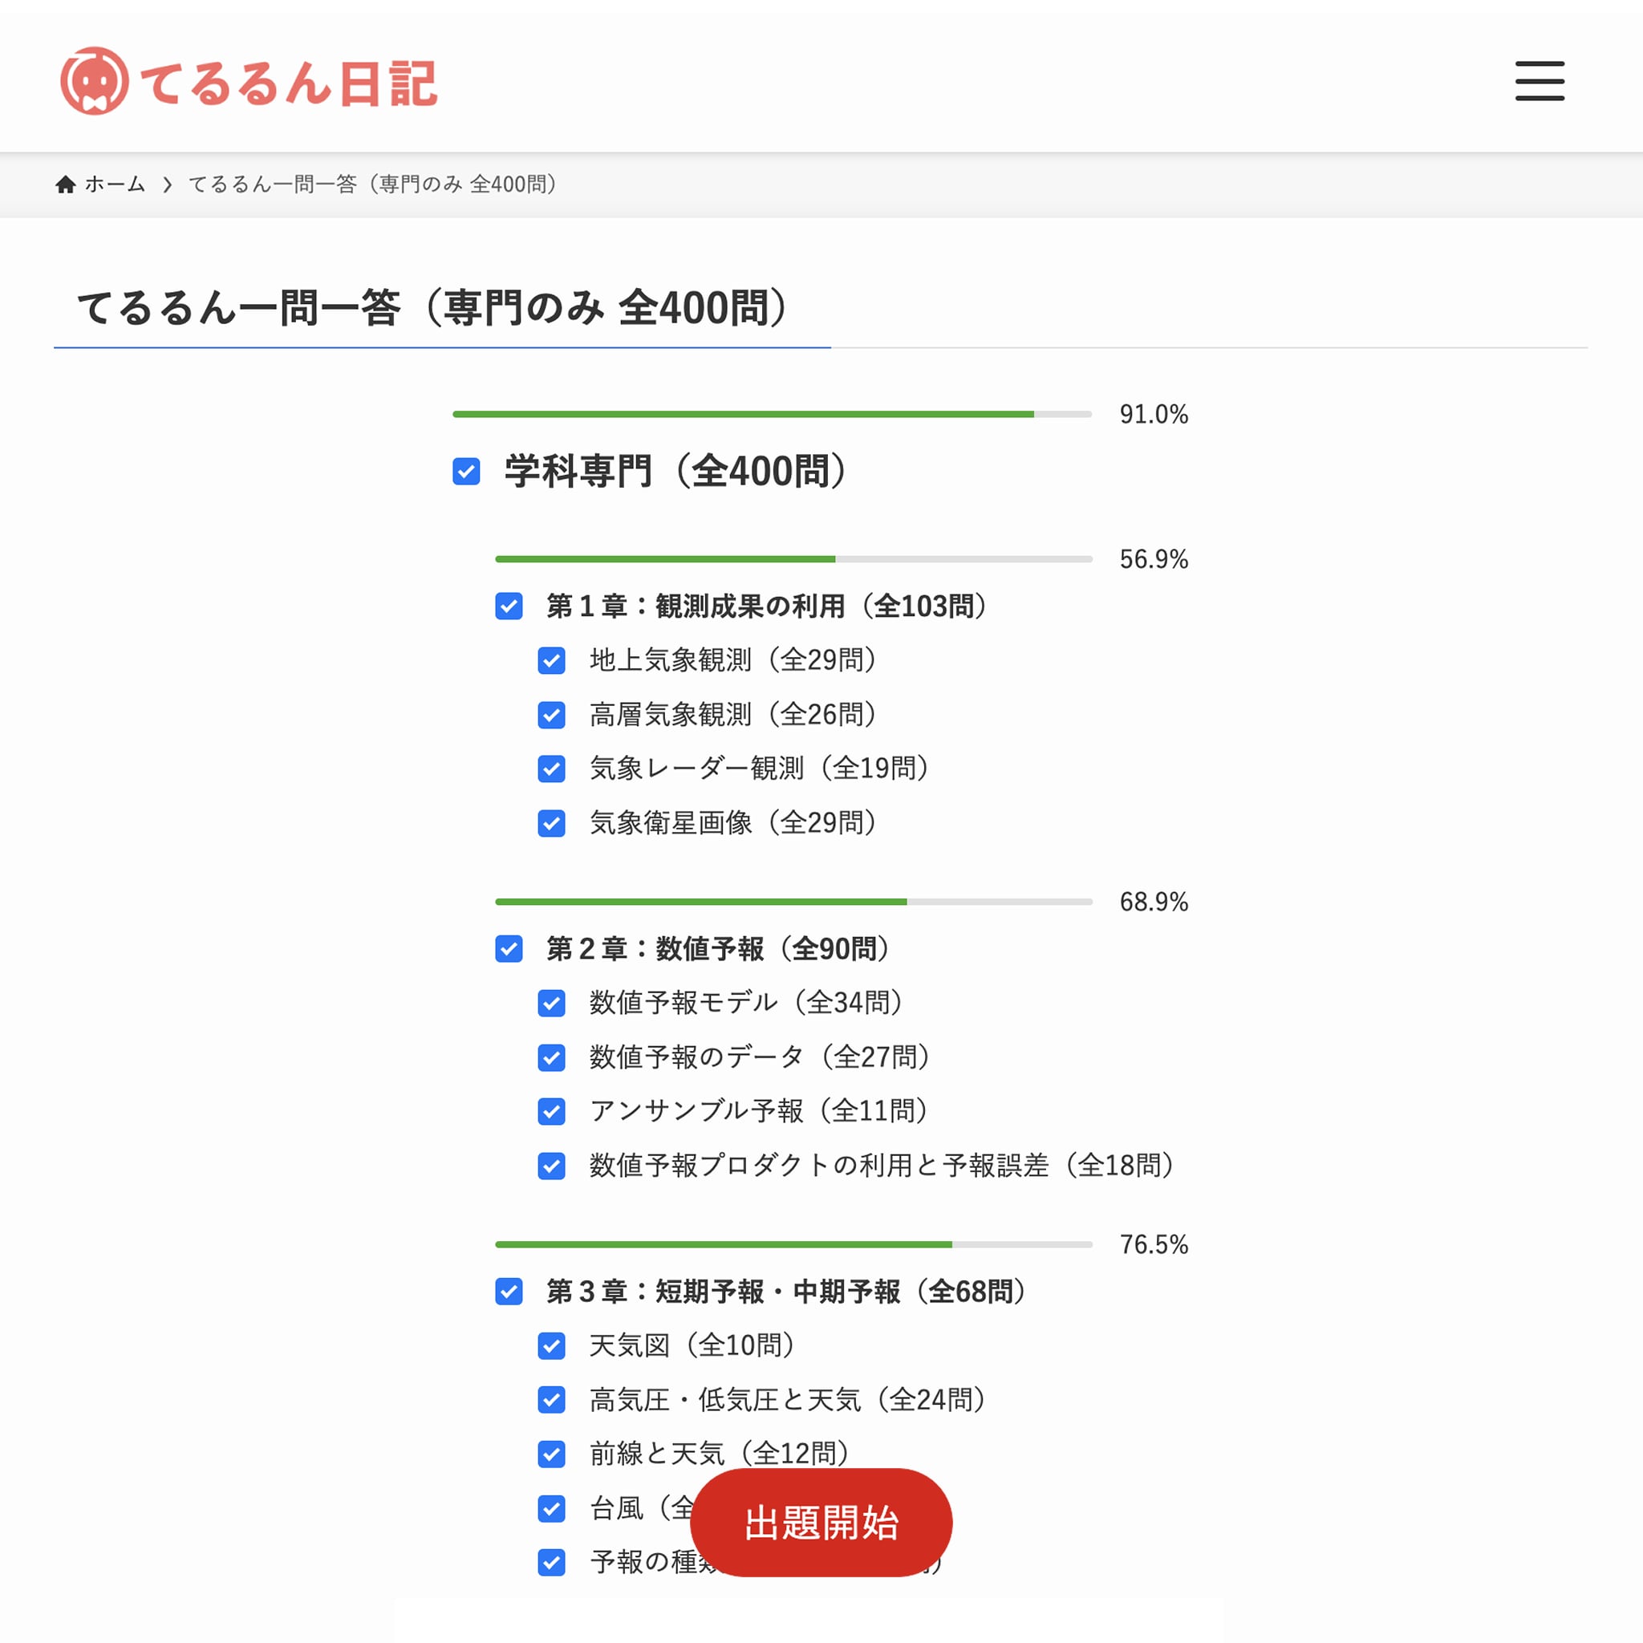Toggle 第３章：短期予報・中期予報 checkbox
The height and width of the screenshot is (1643, 1643).
tap(509, 1292)
